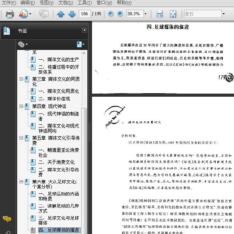The height and width of the screenshot is (234, 234).
Task: Open the comments panel speech-bubble icon
Action: pos(7,219)
